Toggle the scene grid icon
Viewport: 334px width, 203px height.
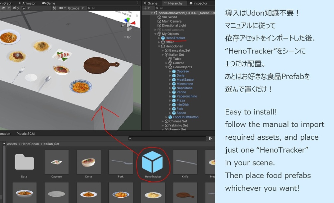23,8
